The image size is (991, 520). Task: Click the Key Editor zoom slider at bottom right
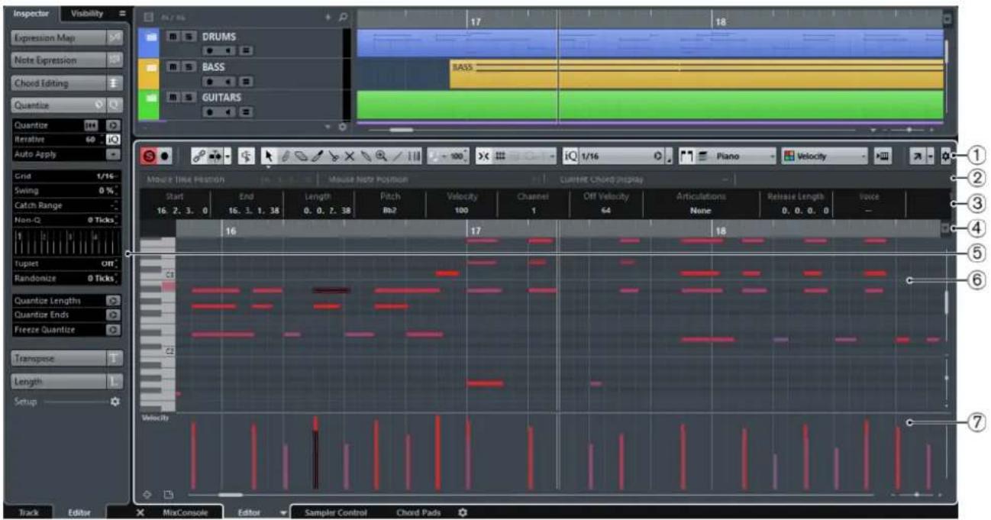[917, 495]
